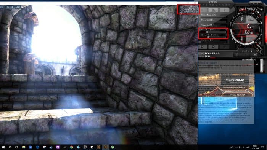This screenshot has height=150, width=267.
Task: Click the Core Clock value field
Action: 226,30
